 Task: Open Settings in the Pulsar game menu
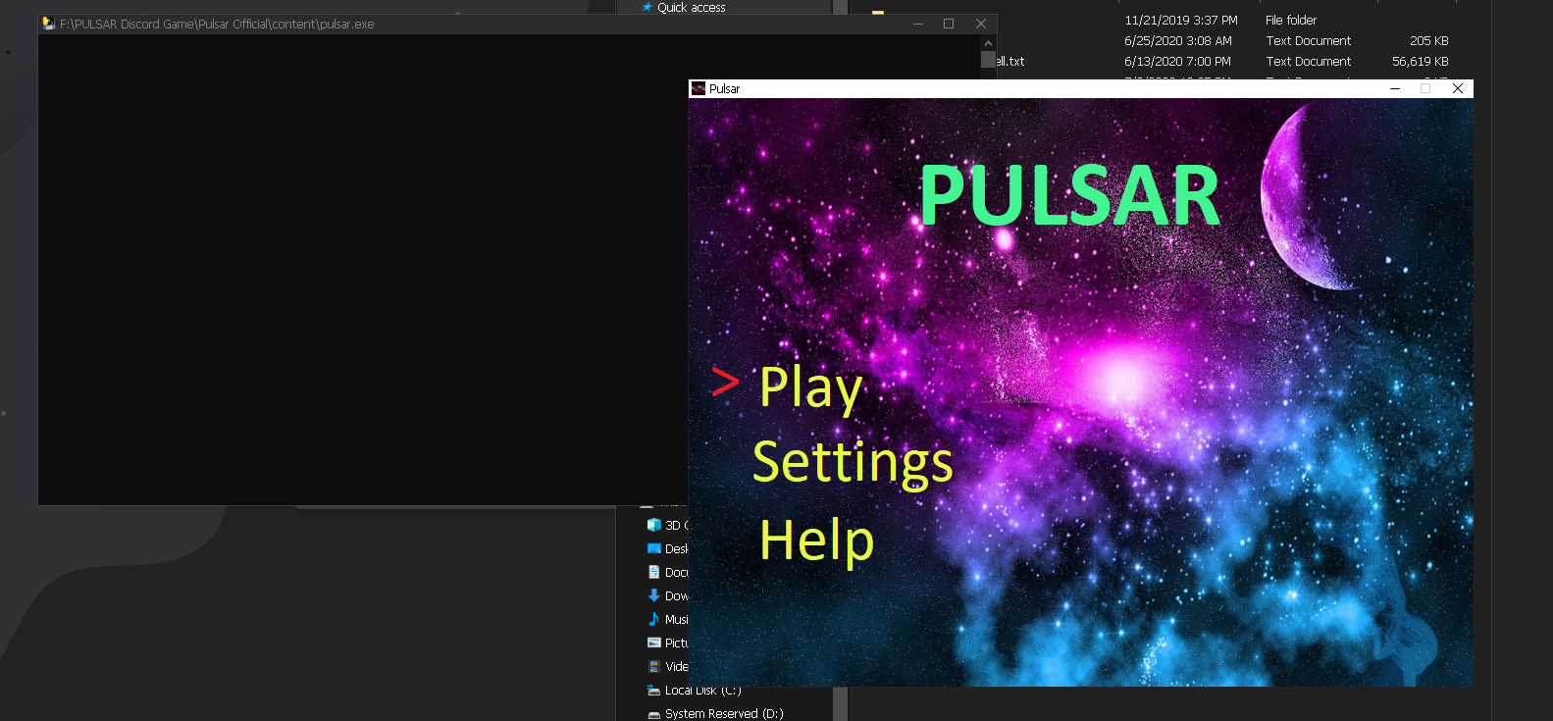[853, 462]
